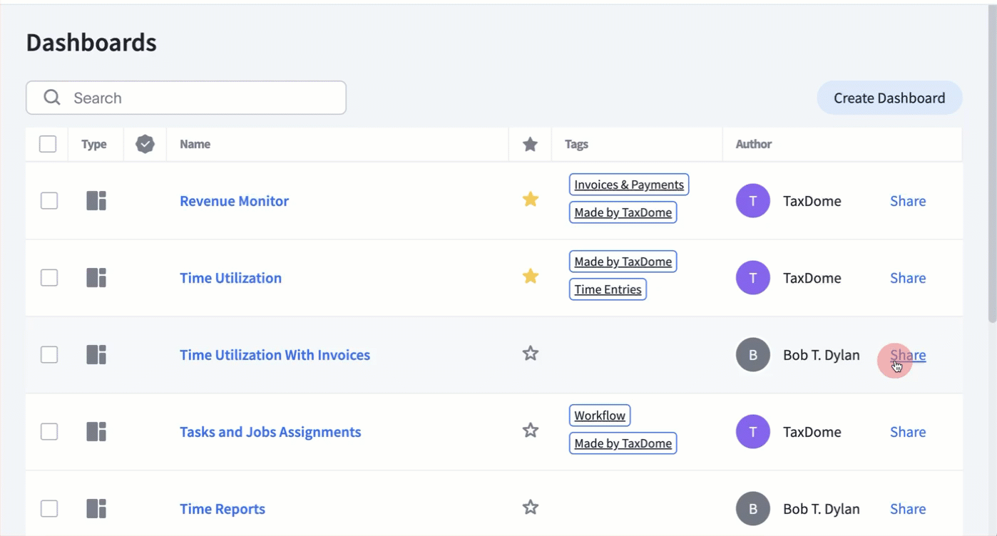Click the Workflow tag

(599, 416)
